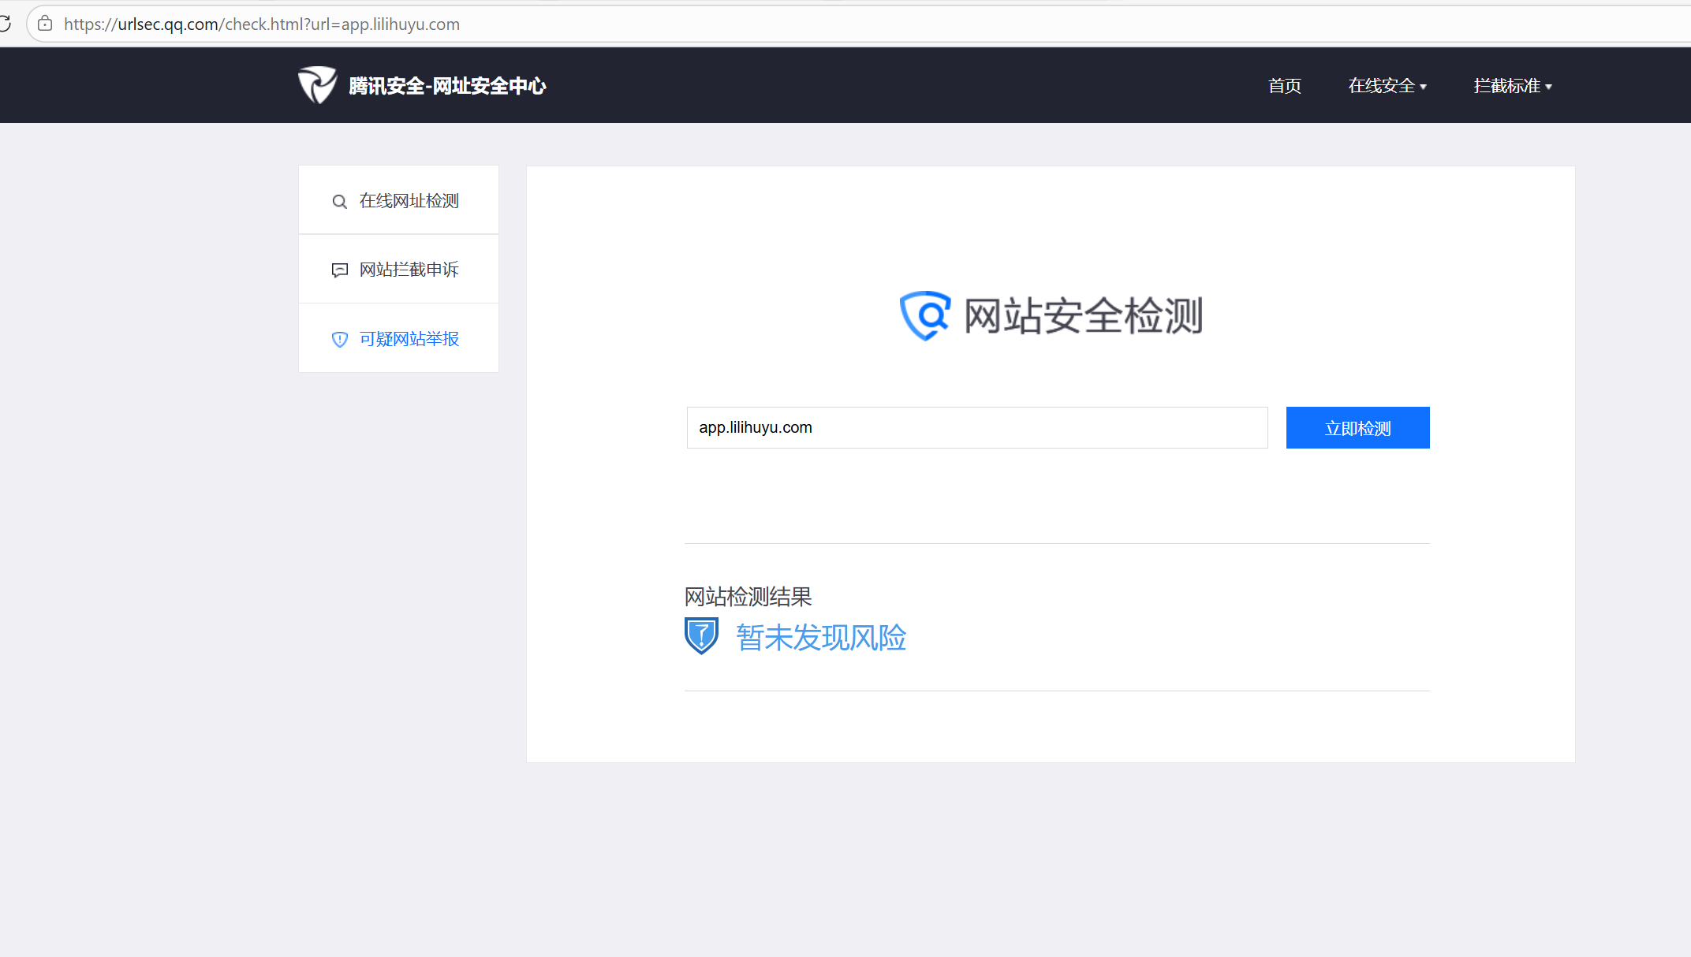Click the magnifier icon beside 在线网址检测
This screenshot has width=1691, height=957.
tap(339, 202)
